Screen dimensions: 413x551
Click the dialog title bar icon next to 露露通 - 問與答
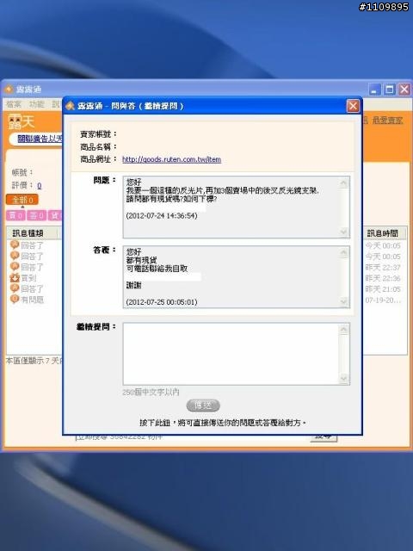[71, 106]
